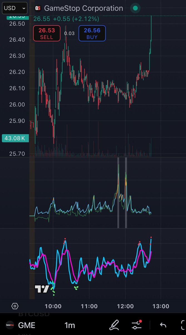Tap the green market status dot
The image size is (186, 335).
pos(135,8)
